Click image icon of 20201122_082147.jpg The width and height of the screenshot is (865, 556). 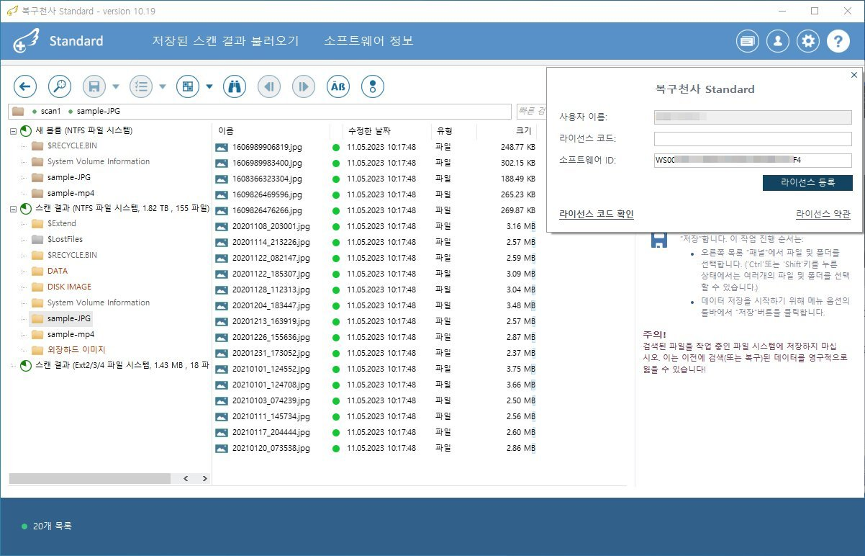222,258
